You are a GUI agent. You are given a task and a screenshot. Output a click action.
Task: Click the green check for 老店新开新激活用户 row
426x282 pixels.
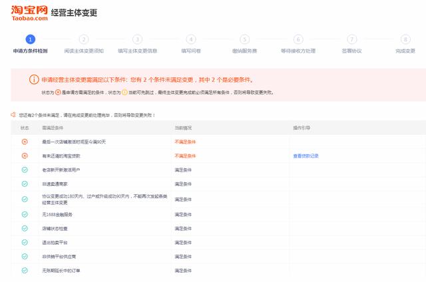[25, 170]
